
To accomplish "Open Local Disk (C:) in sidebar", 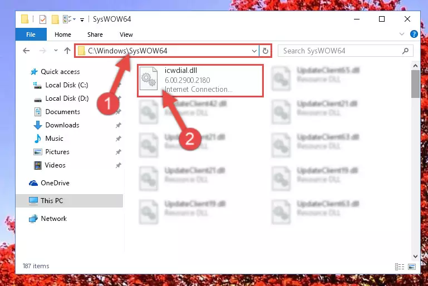I will (x=67, y=85).
